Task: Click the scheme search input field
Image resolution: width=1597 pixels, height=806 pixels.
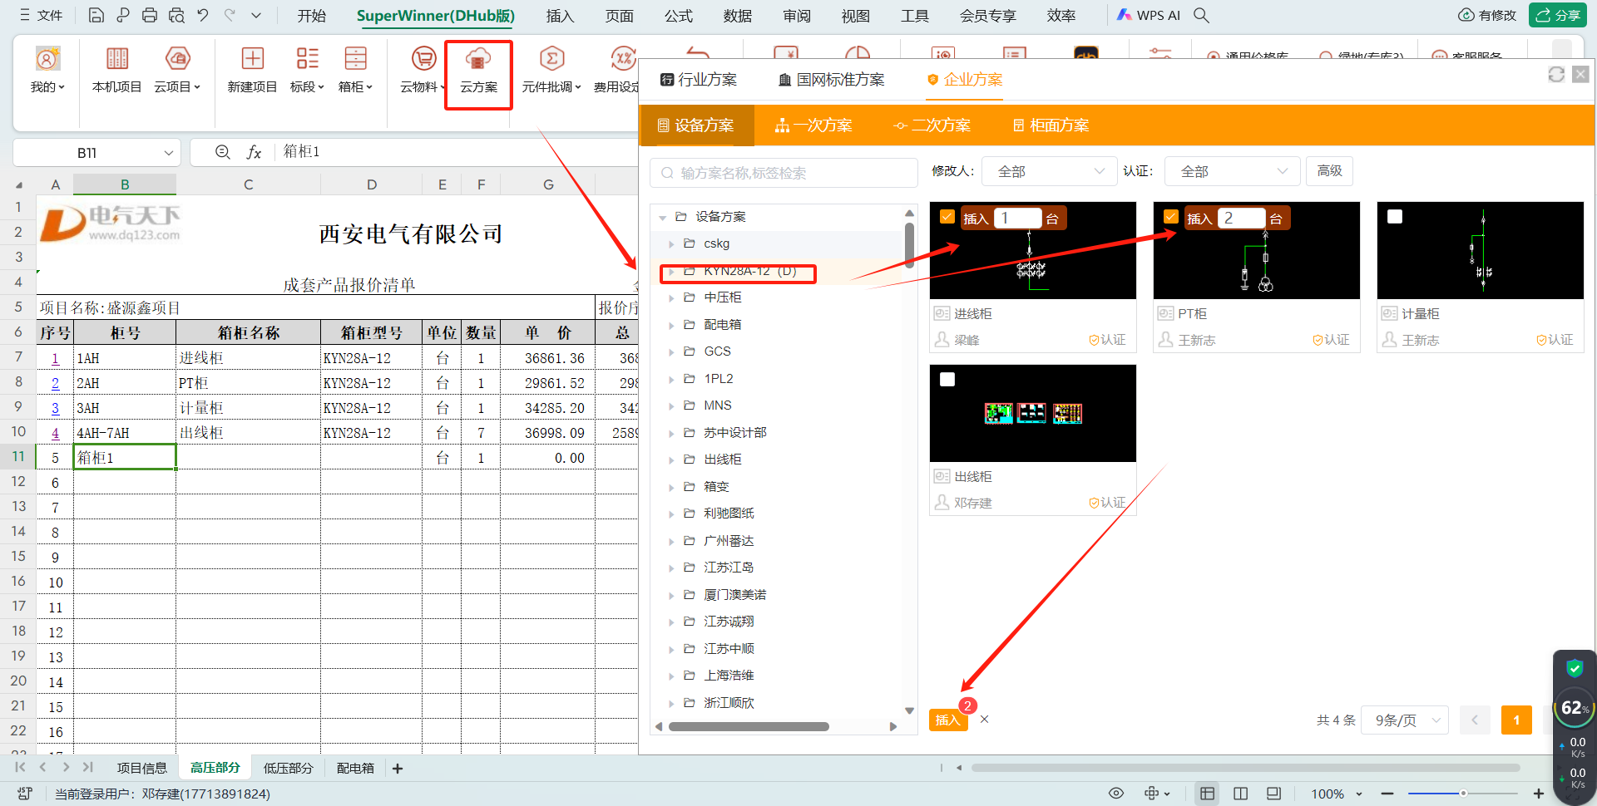Action: (783, 173)
